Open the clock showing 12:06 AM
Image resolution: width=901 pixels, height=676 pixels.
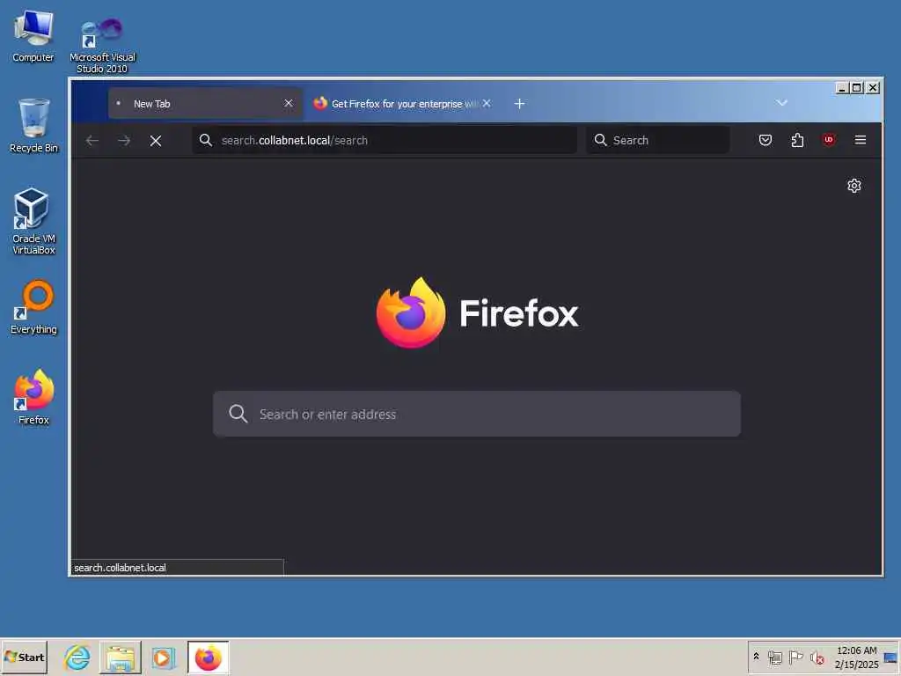pos(856,657)
